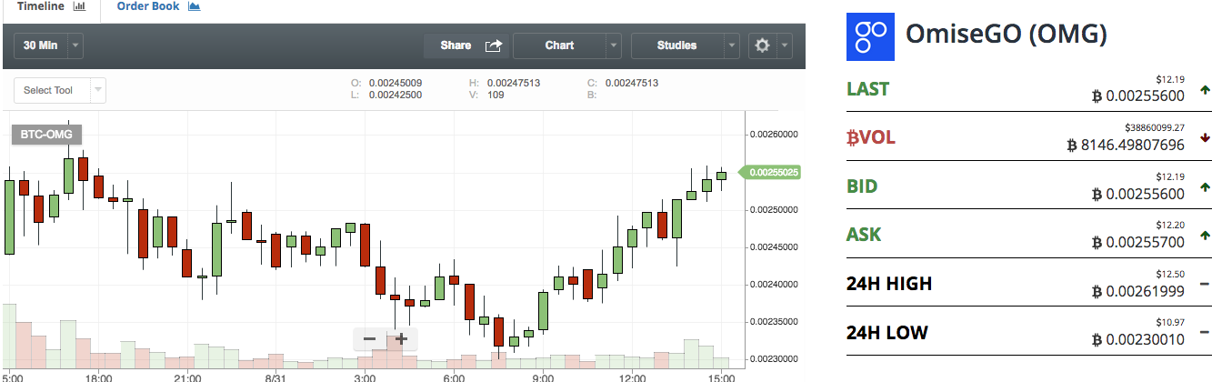Click the ASK up arrow icon

coord(1205,236)
